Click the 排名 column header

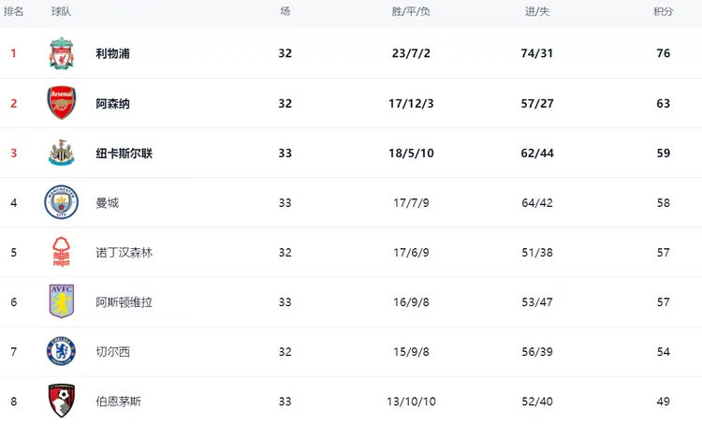(13, 11)
